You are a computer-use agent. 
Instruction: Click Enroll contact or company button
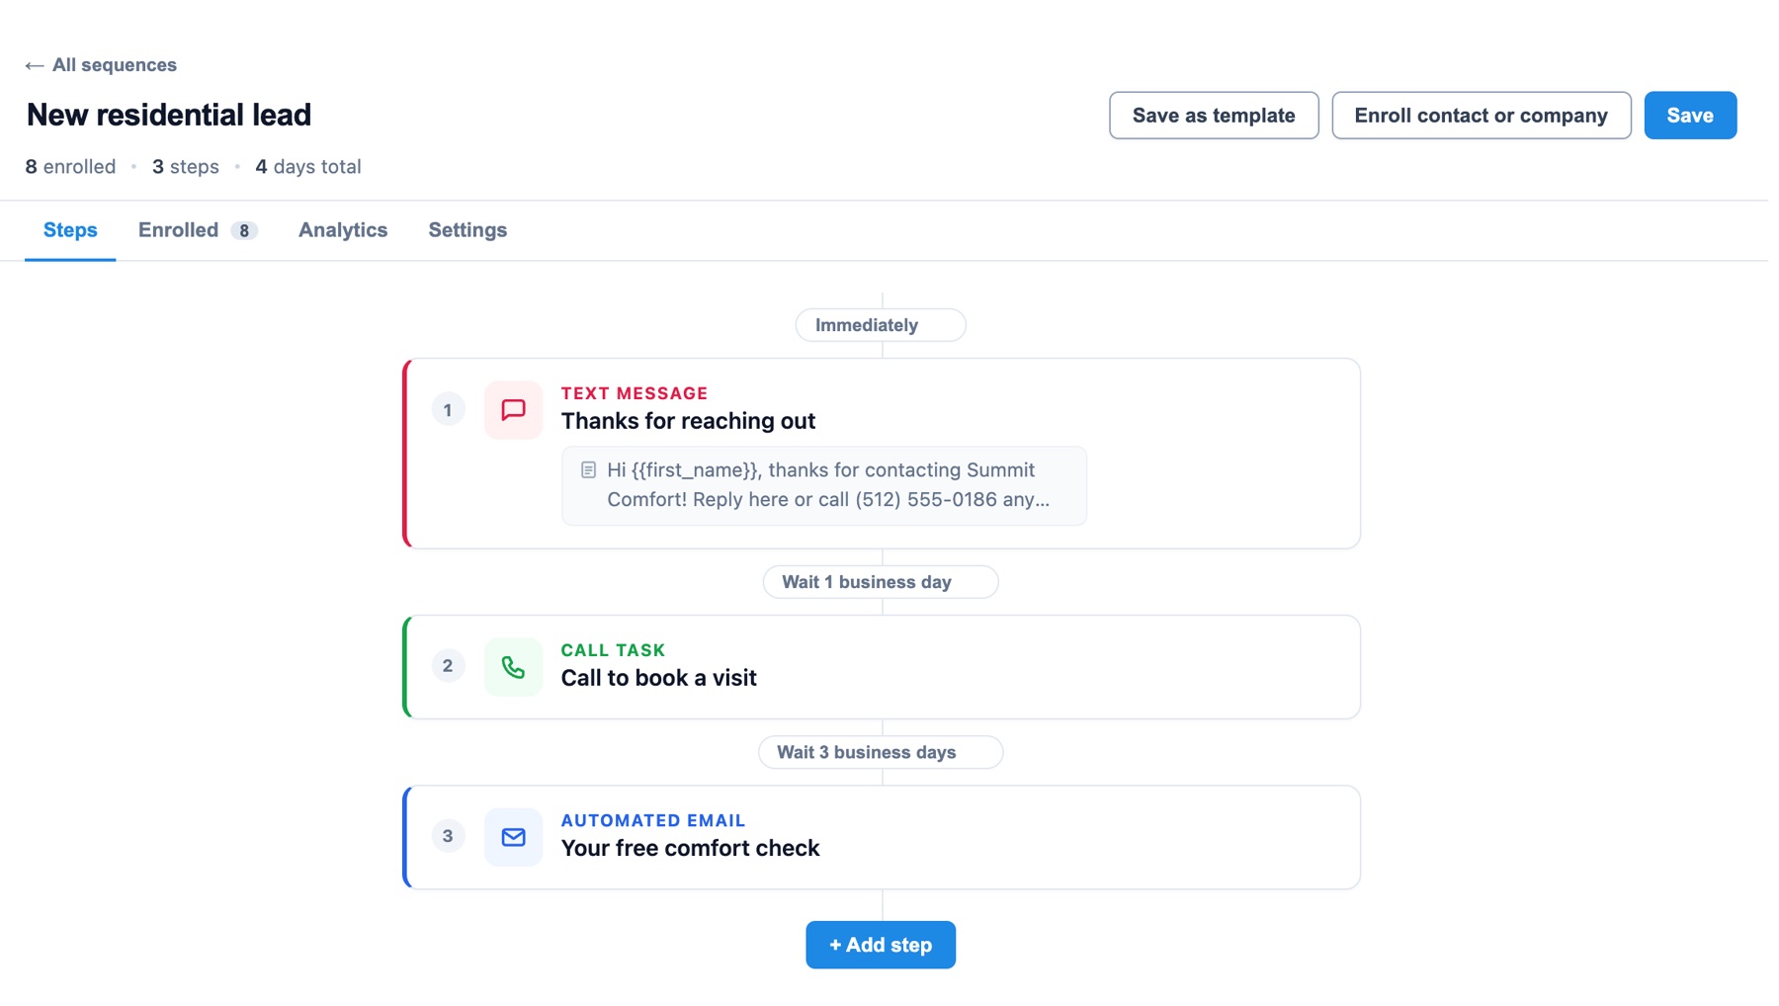pos(1481,116)
